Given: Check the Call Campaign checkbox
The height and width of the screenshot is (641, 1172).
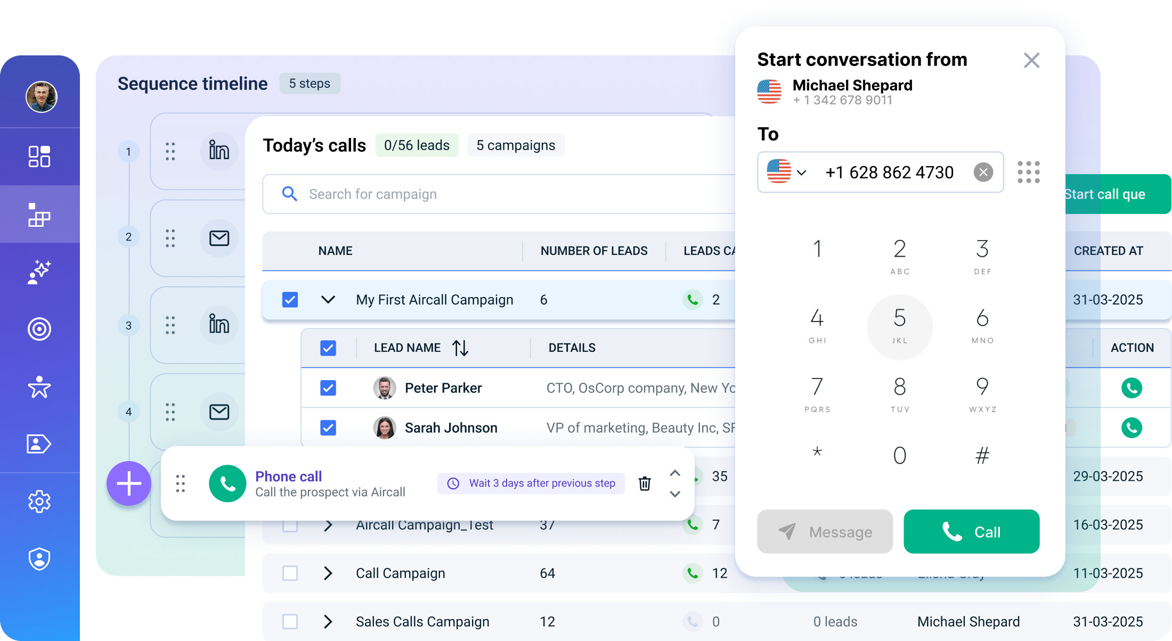Looking at the screenshot, I should [x=290, y=573].
